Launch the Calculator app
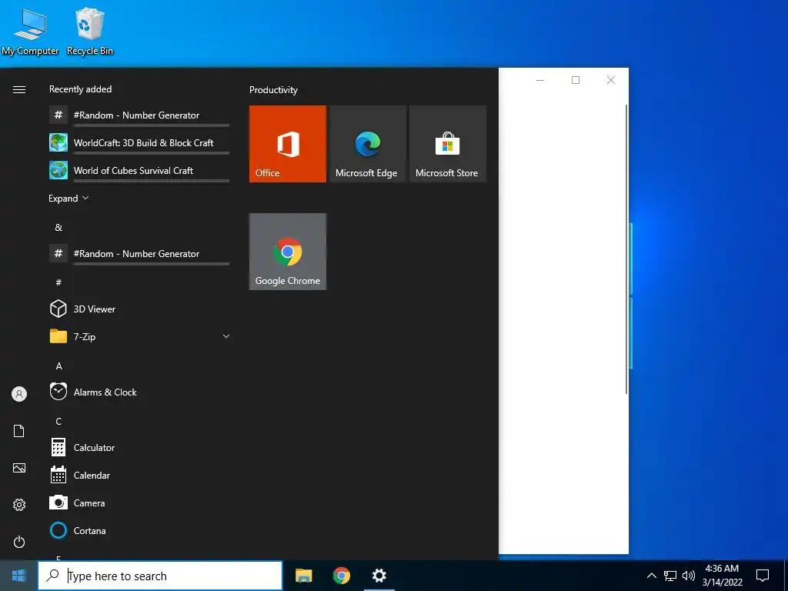The image size is (788, 591). pos(140,447)
